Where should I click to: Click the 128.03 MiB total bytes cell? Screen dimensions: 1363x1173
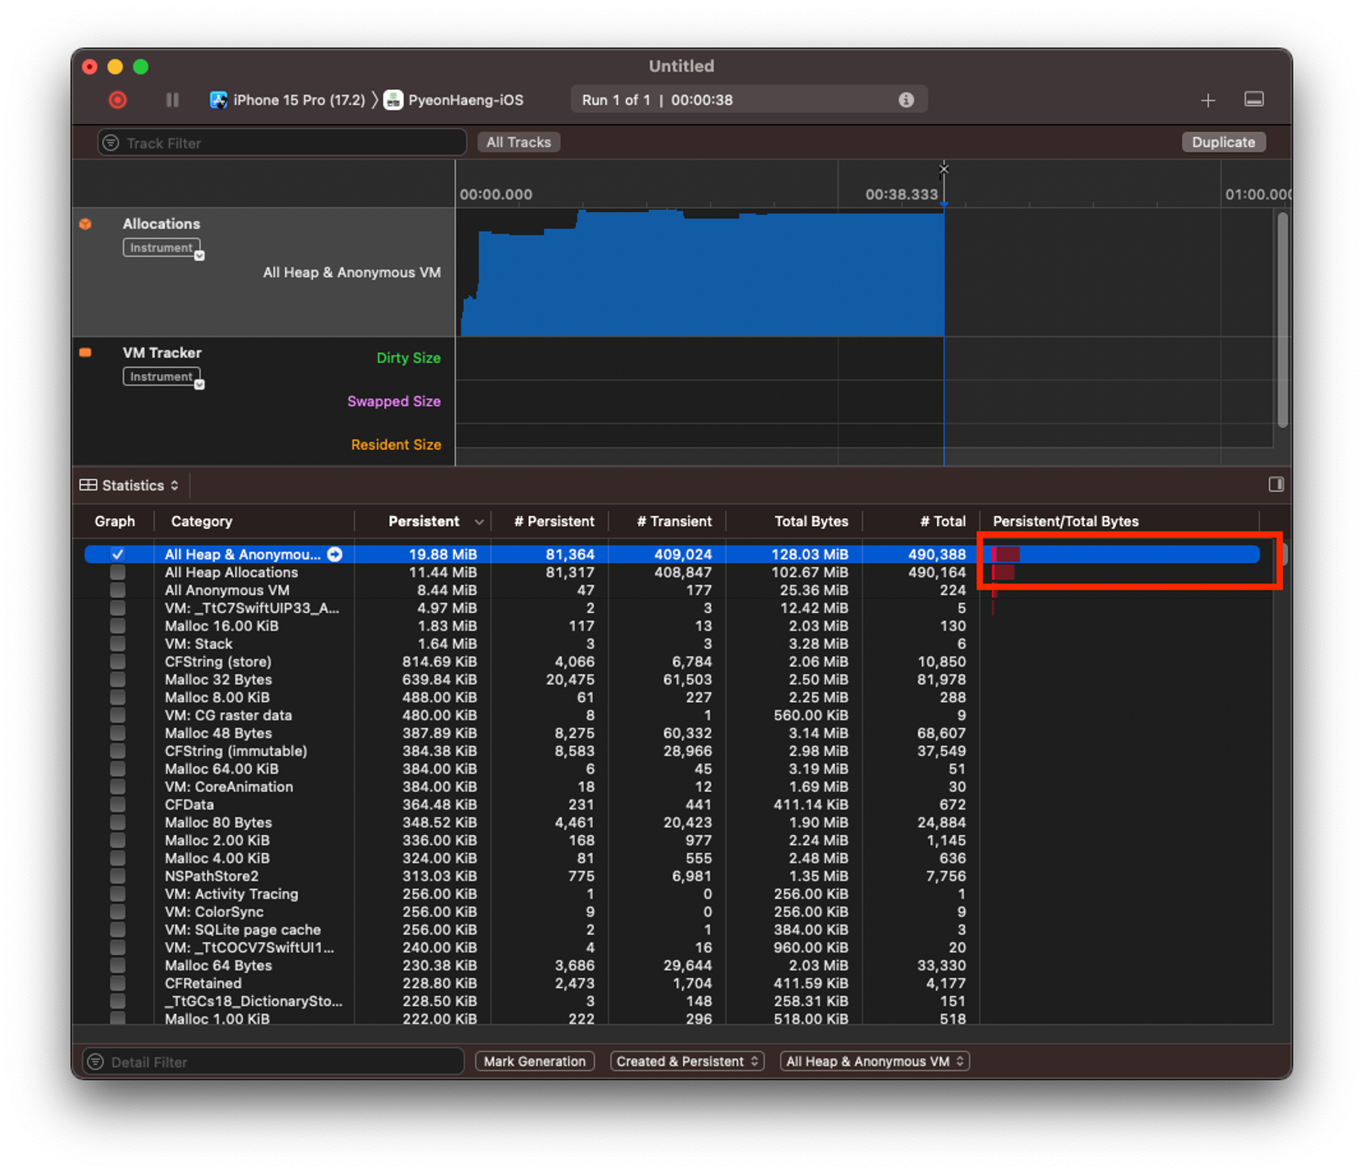[810, 554]
